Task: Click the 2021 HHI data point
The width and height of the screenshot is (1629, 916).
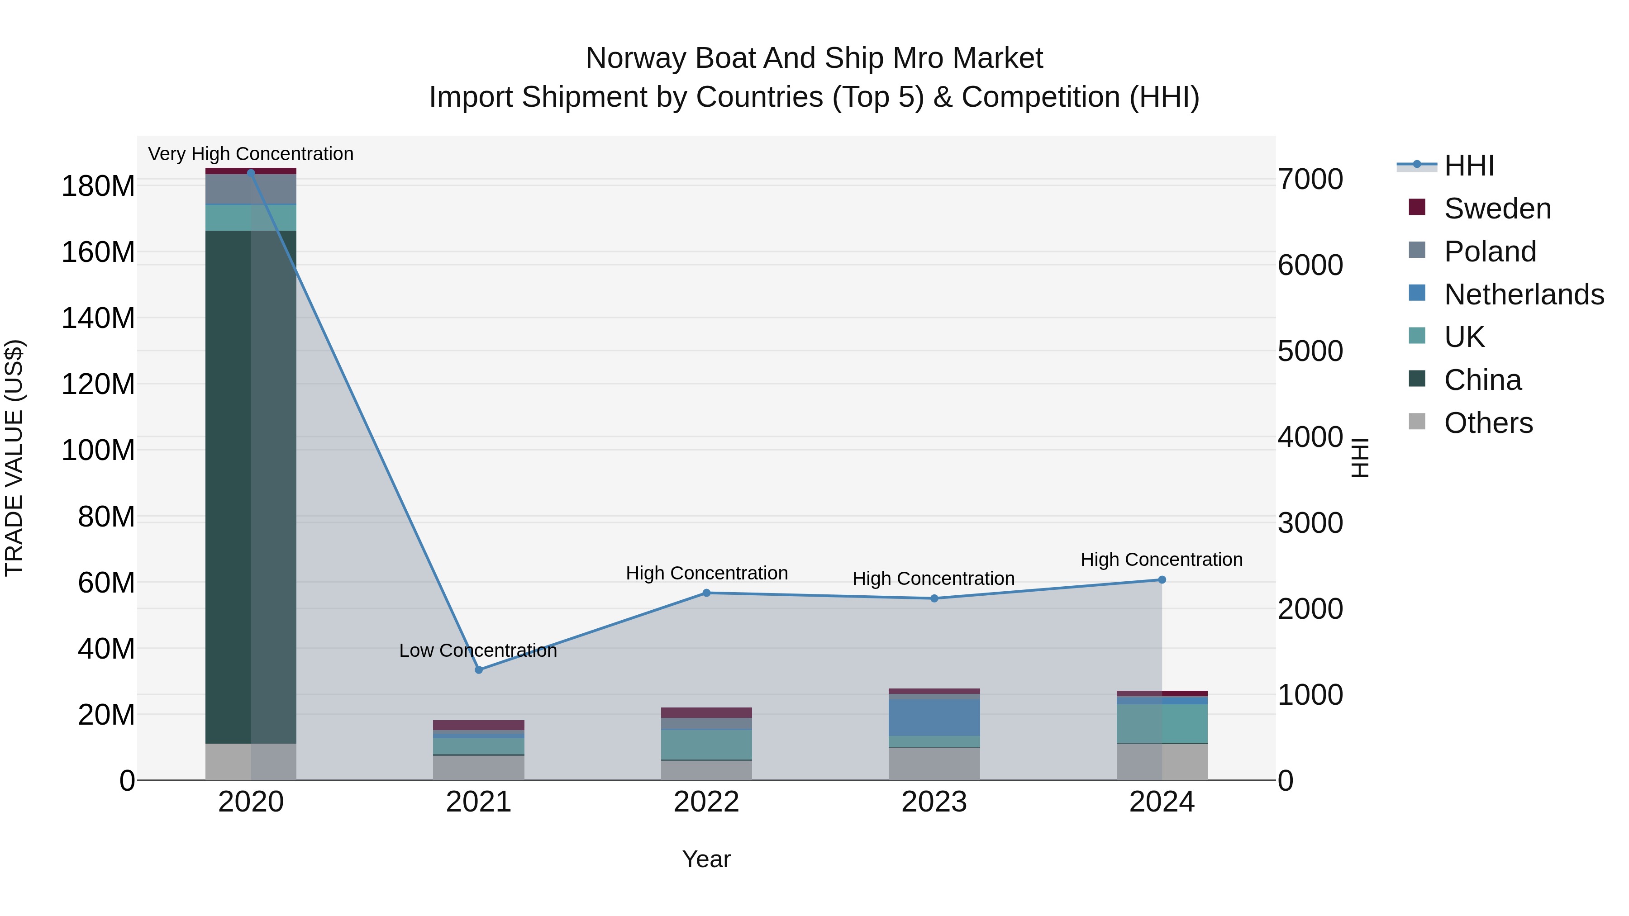Action: tap(479, 670)
